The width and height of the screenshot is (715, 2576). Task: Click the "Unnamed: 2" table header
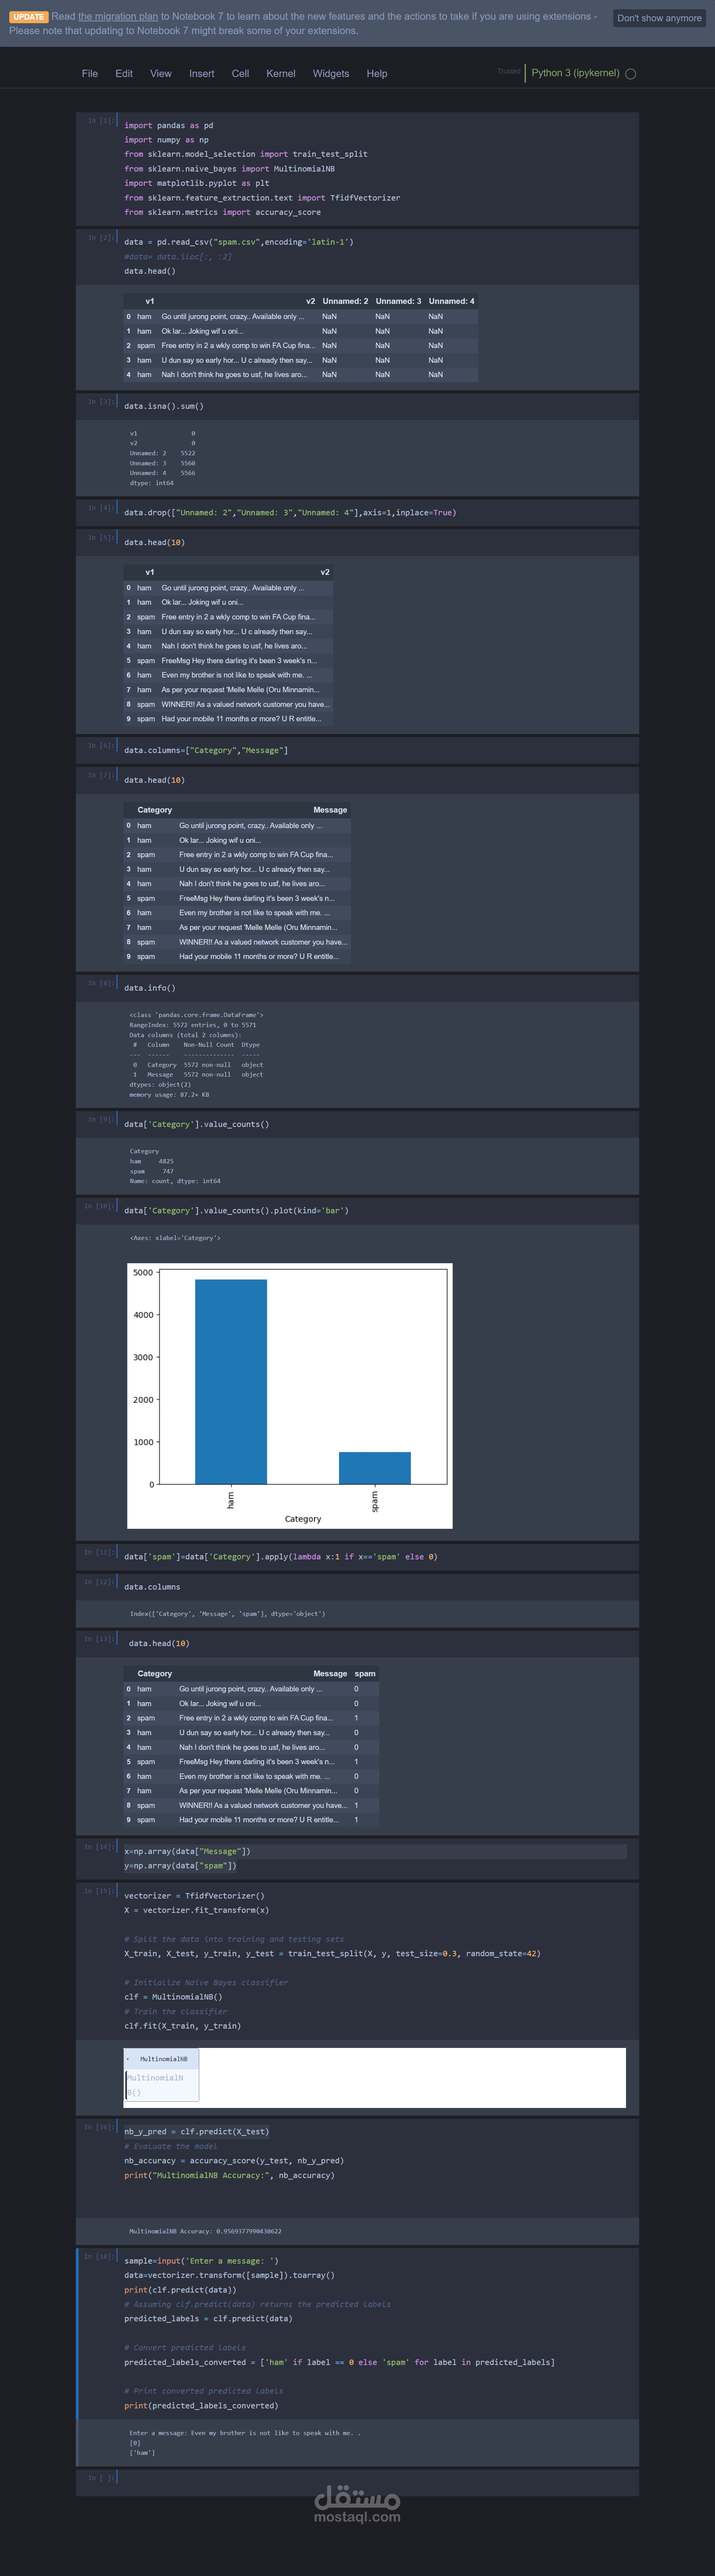point(345,301)
